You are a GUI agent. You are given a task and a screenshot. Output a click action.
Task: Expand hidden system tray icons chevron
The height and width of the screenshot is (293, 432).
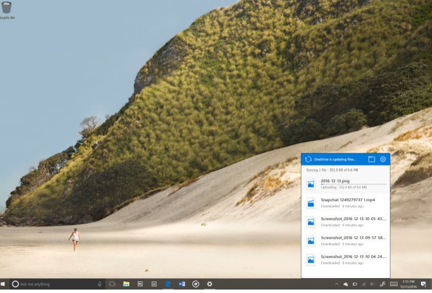pyautogui.click(x=337, y=284)
